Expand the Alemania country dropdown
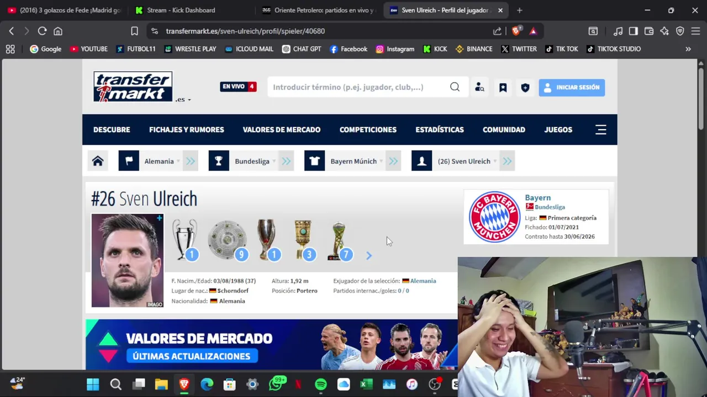The height and width of the screenshot is (397, 707). pos(161,161)
